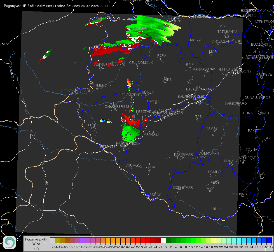Select the RÁCKEVE label

pyautogui.click(x=264, y=74)
